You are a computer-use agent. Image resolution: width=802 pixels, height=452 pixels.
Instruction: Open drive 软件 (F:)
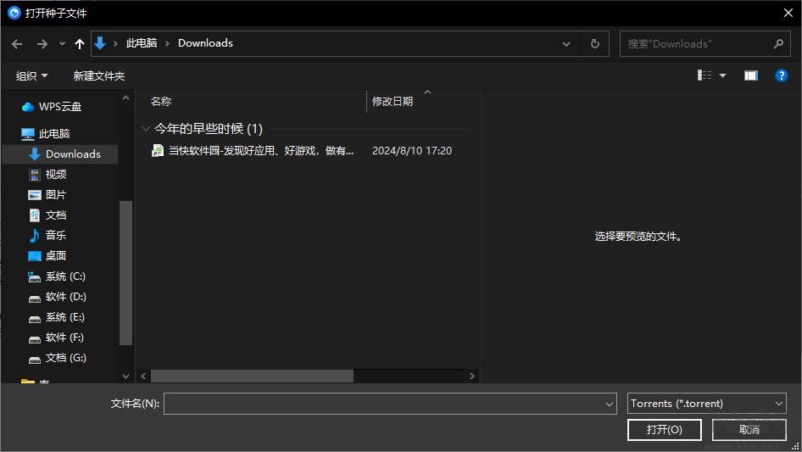pos(64,338)
